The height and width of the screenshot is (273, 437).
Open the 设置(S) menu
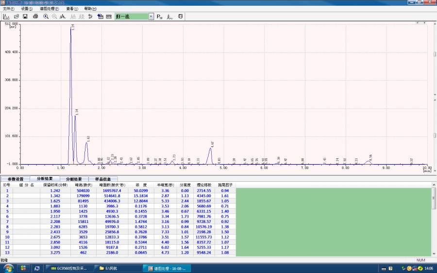click(x=27, y=9)
